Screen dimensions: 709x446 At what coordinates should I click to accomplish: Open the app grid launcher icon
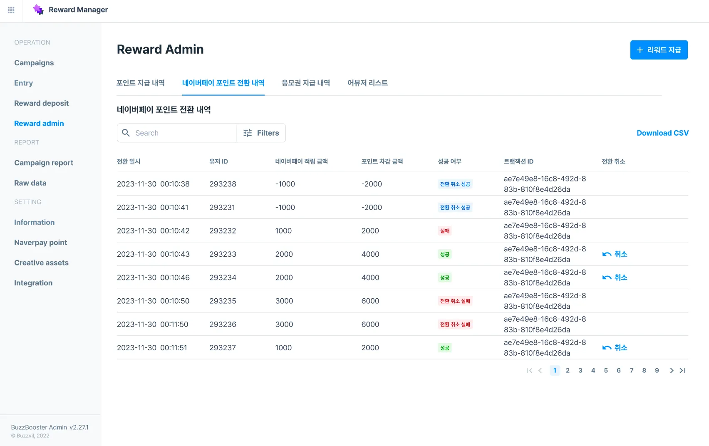click(11, 10)
